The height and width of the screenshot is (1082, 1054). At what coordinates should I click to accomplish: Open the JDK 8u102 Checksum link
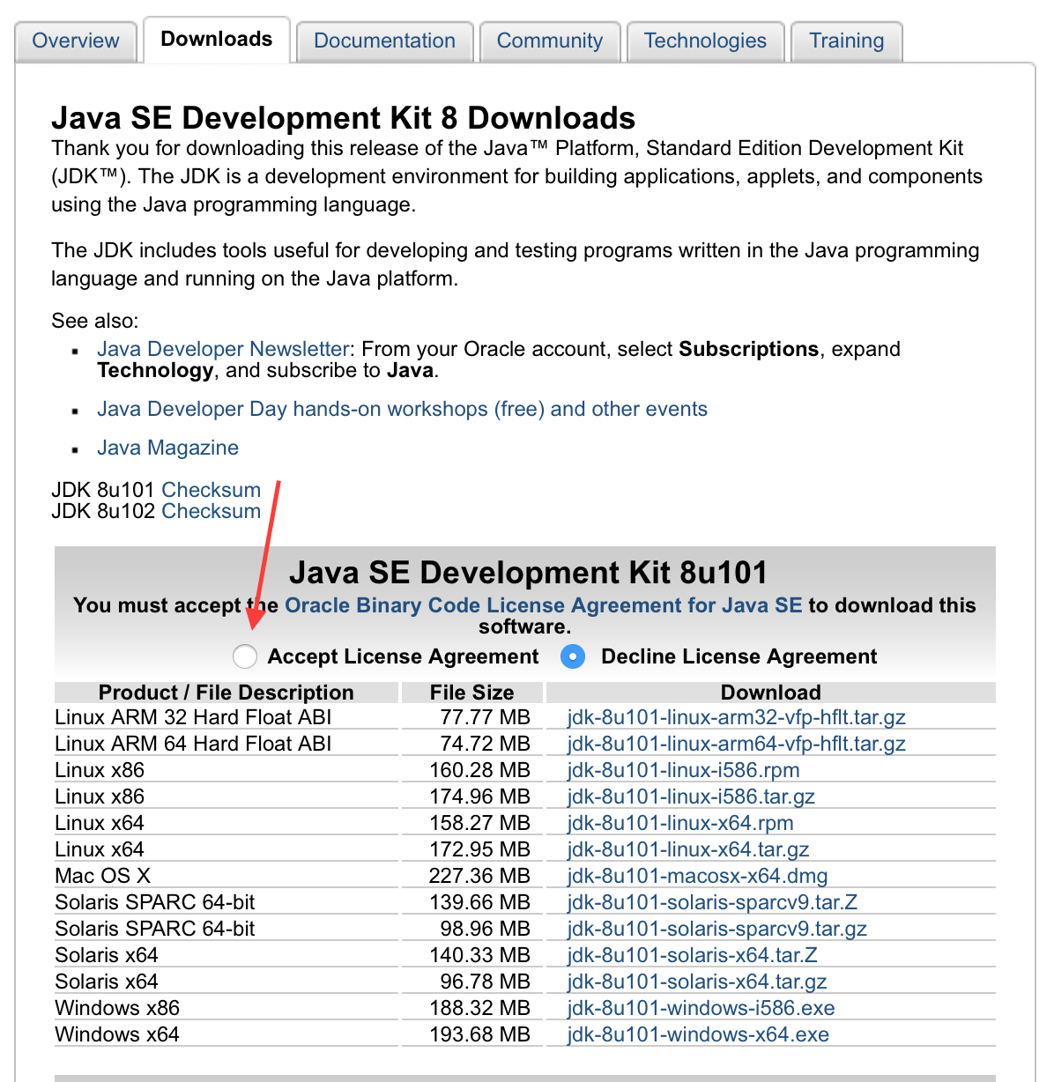coord(212,511)
